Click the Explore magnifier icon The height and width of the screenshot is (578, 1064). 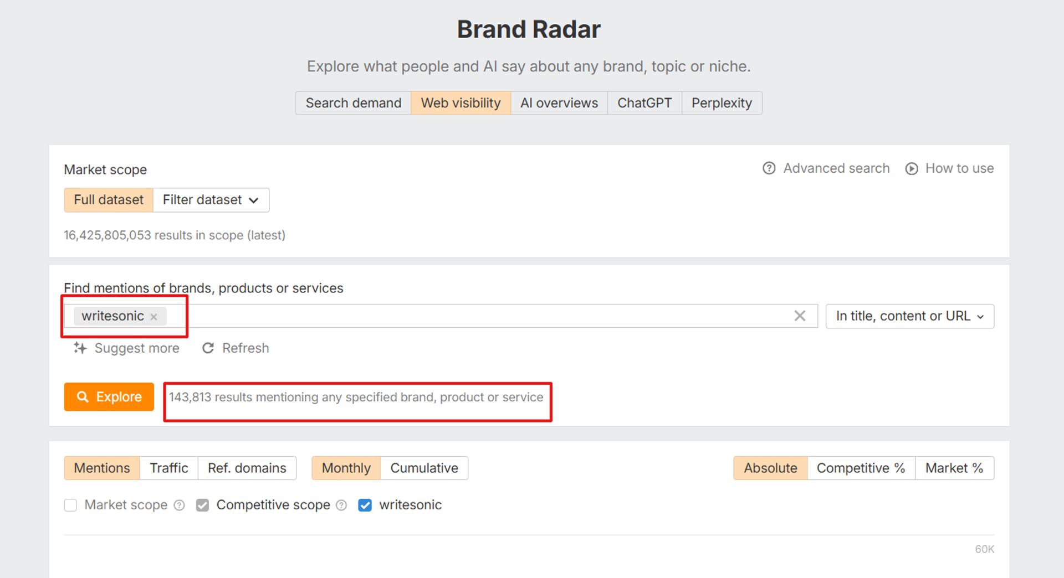click(83, 397)
